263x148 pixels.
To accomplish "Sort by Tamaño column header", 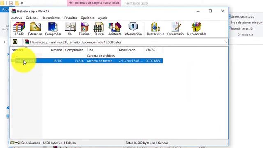I will pyautogui.click(x=53, y=50).
